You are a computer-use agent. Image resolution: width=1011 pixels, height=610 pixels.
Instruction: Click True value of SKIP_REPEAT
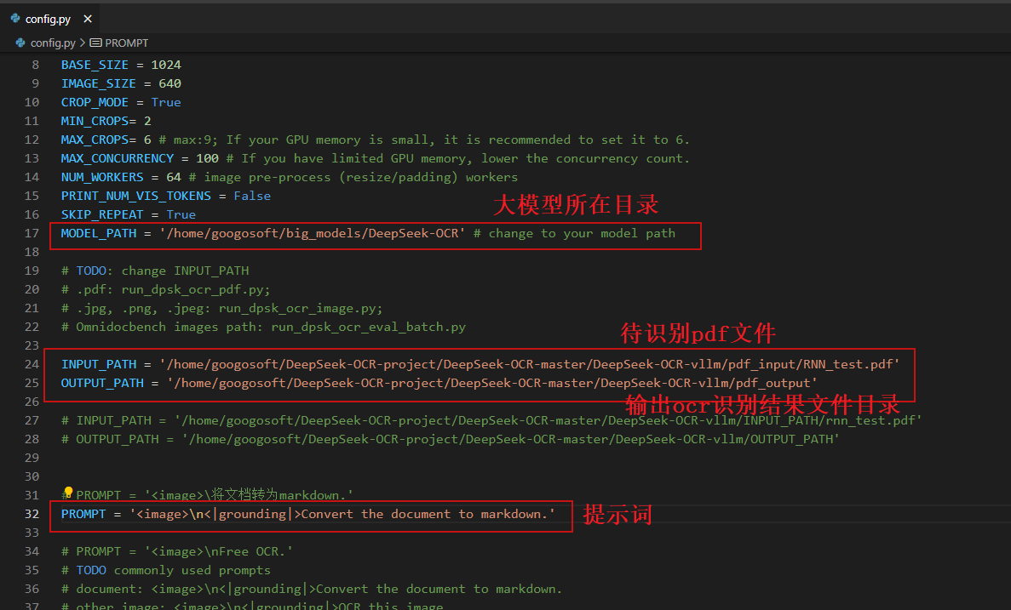(x=181, y=214)
